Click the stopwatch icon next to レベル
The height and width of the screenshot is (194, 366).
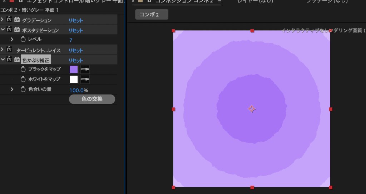pos(23,39)
